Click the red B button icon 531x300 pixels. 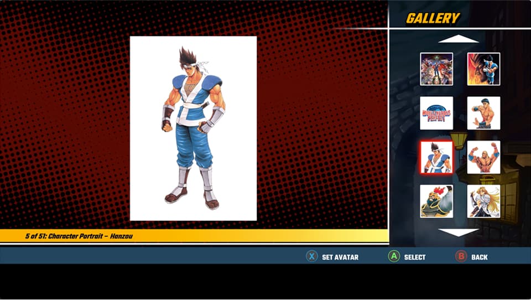461,256
